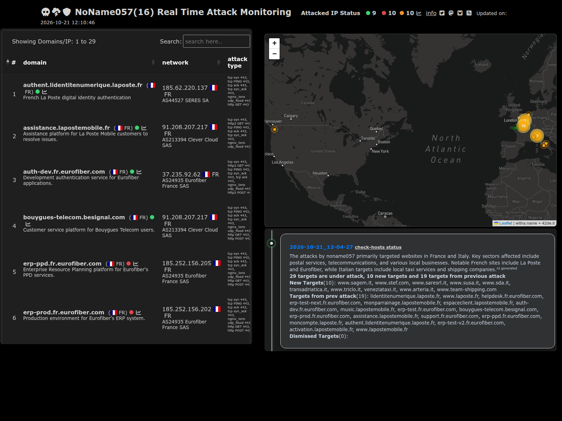Open chart icon for erp-ppd.fr.eurofiber.com

pos(136,264)
